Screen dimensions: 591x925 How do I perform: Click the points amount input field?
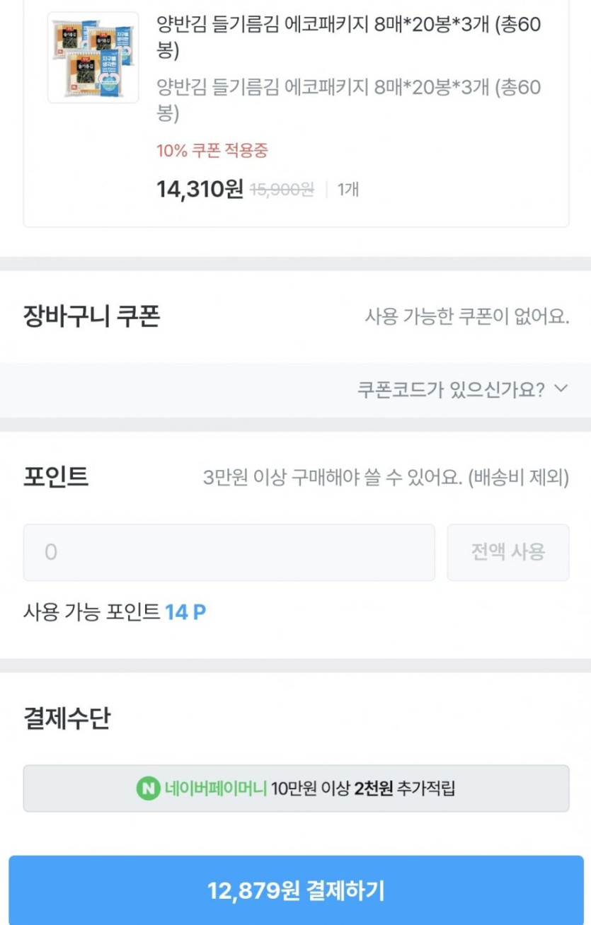click(229, 552)
